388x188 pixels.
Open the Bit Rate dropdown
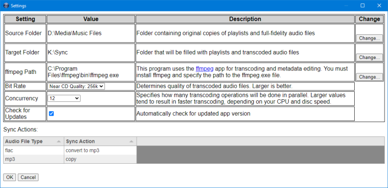point(76,86)
